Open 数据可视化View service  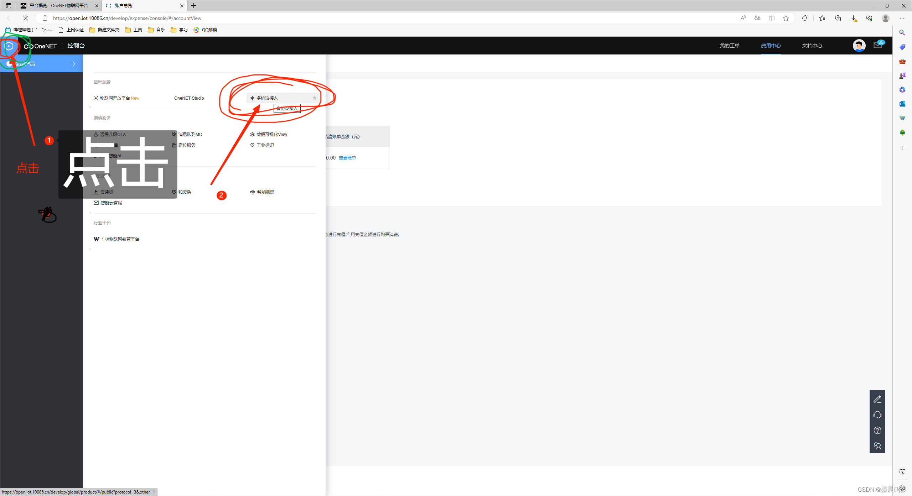point(269,135)
